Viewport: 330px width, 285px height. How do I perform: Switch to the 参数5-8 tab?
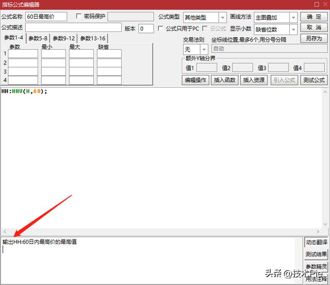[x=38, y=39]
